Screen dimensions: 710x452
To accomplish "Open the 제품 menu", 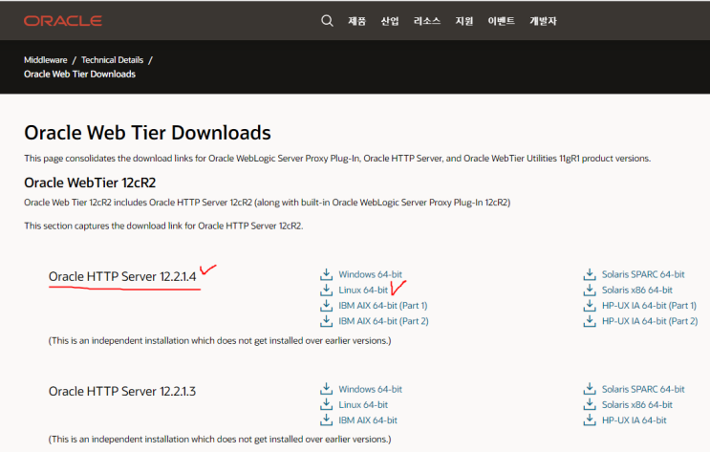I will 356,21.
